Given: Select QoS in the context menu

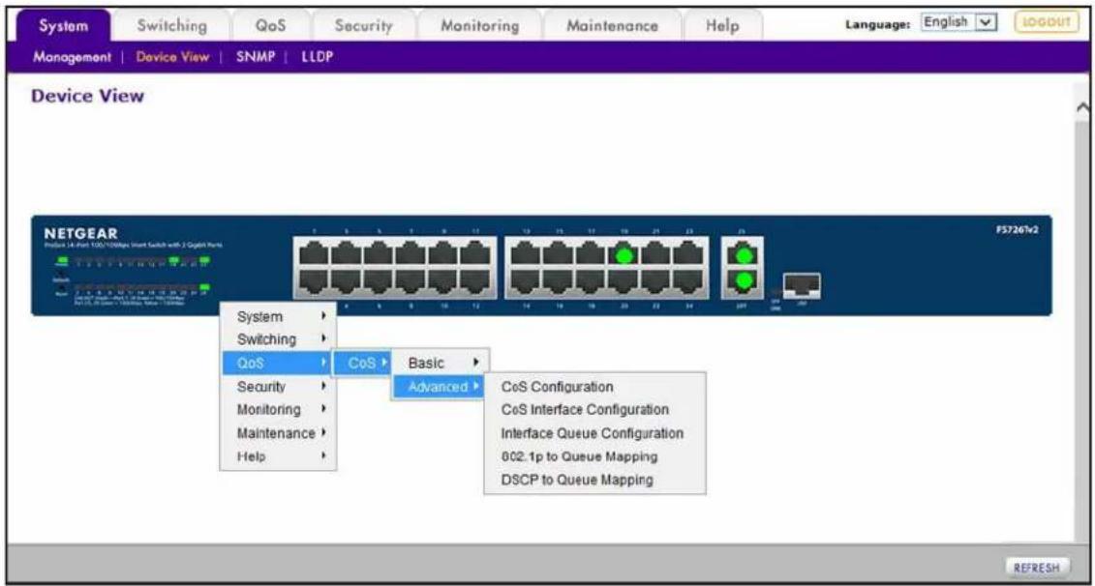Looking at the screenshot, I should pos(275,363).
